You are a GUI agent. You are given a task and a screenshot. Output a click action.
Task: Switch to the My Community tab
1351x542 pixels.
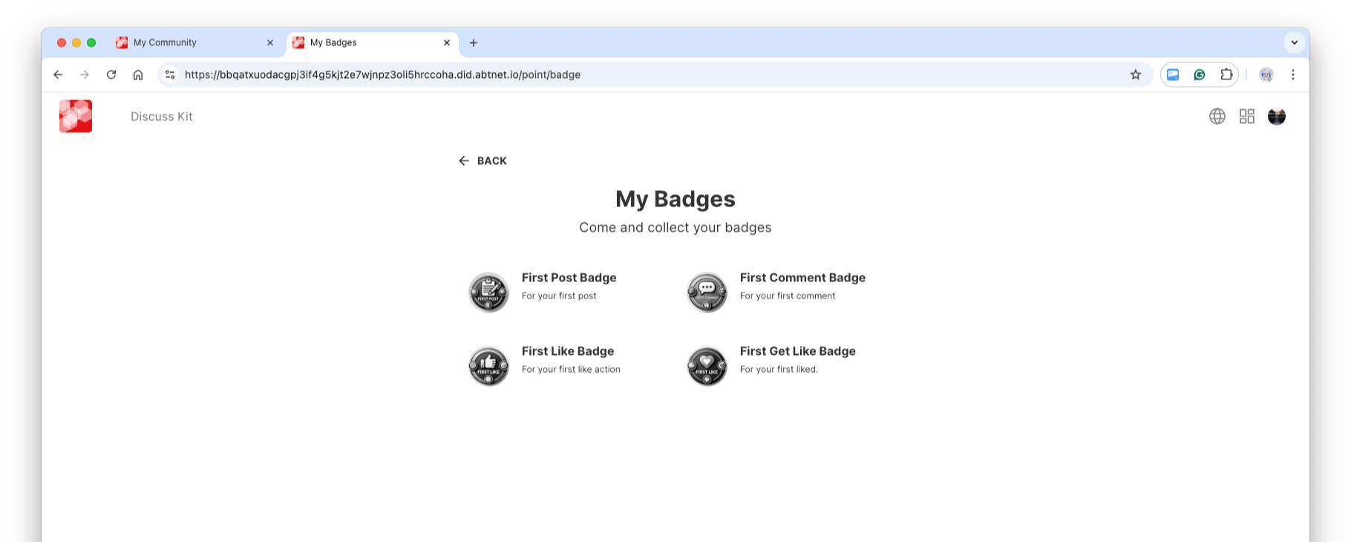pyautogui.click(x=186, y=43)
